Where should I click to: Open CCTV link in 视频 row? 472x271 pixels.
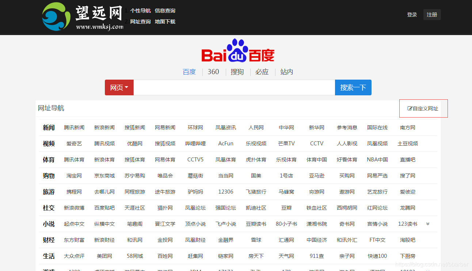click(317, 144)
